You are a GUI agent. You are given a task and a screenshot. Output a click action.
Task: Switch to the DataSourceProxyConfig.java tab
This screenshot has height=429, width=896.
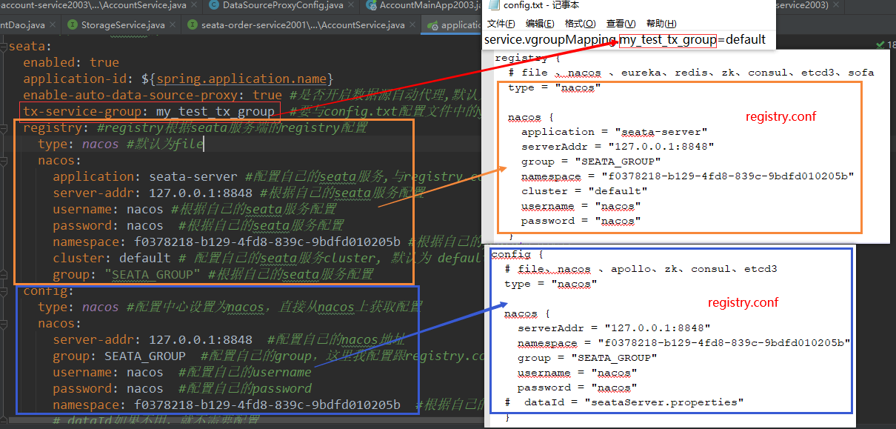click(281, 6)
